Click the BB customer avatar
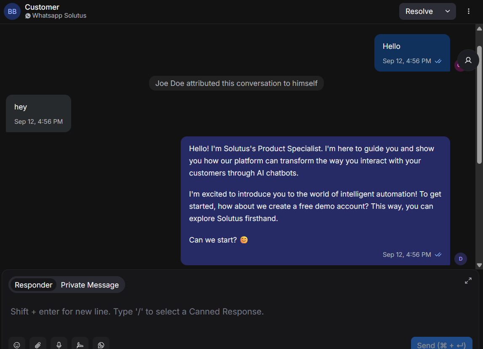483x349 pixels. 12,11
